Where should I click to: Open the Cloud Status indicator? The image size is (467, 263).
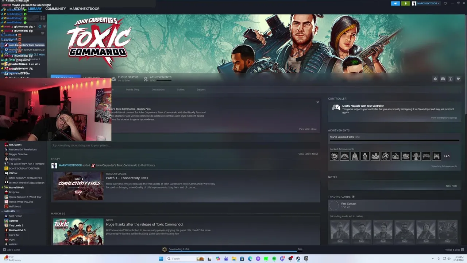(x=125, y=79)
